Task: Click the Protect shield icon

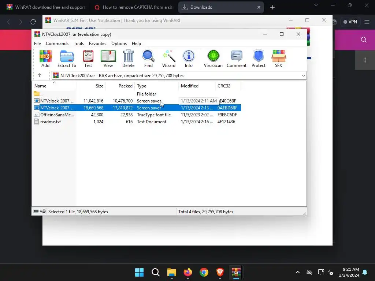Action: [259, 59]
